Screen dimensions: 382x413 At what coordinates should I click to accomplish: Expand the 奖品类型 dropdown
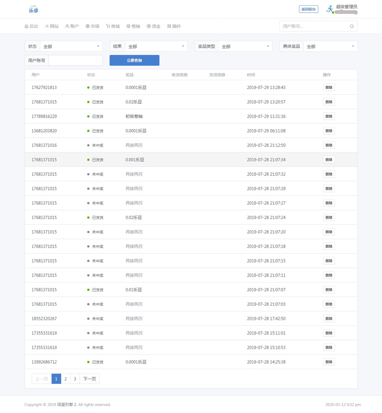click(x=245, y=46)
